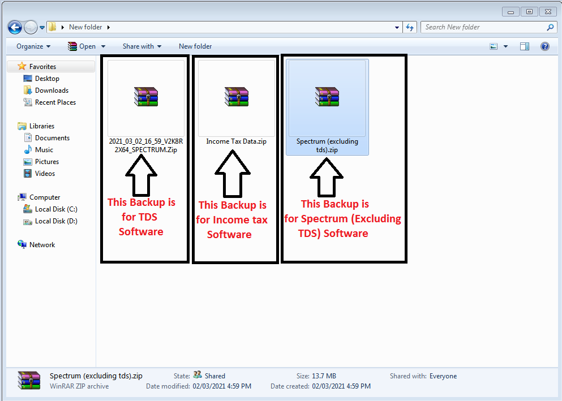Open Desktop in Favorites
The height and width of the screenshot is (401, 562).
pyautogui.click(x=47, y=79)
